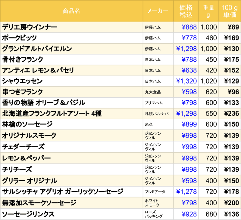This screenshot has width=241, height=220.
Task: Click price ¥1,298 for グランドアルトバイエルン
Action: (x=186, y=49)
